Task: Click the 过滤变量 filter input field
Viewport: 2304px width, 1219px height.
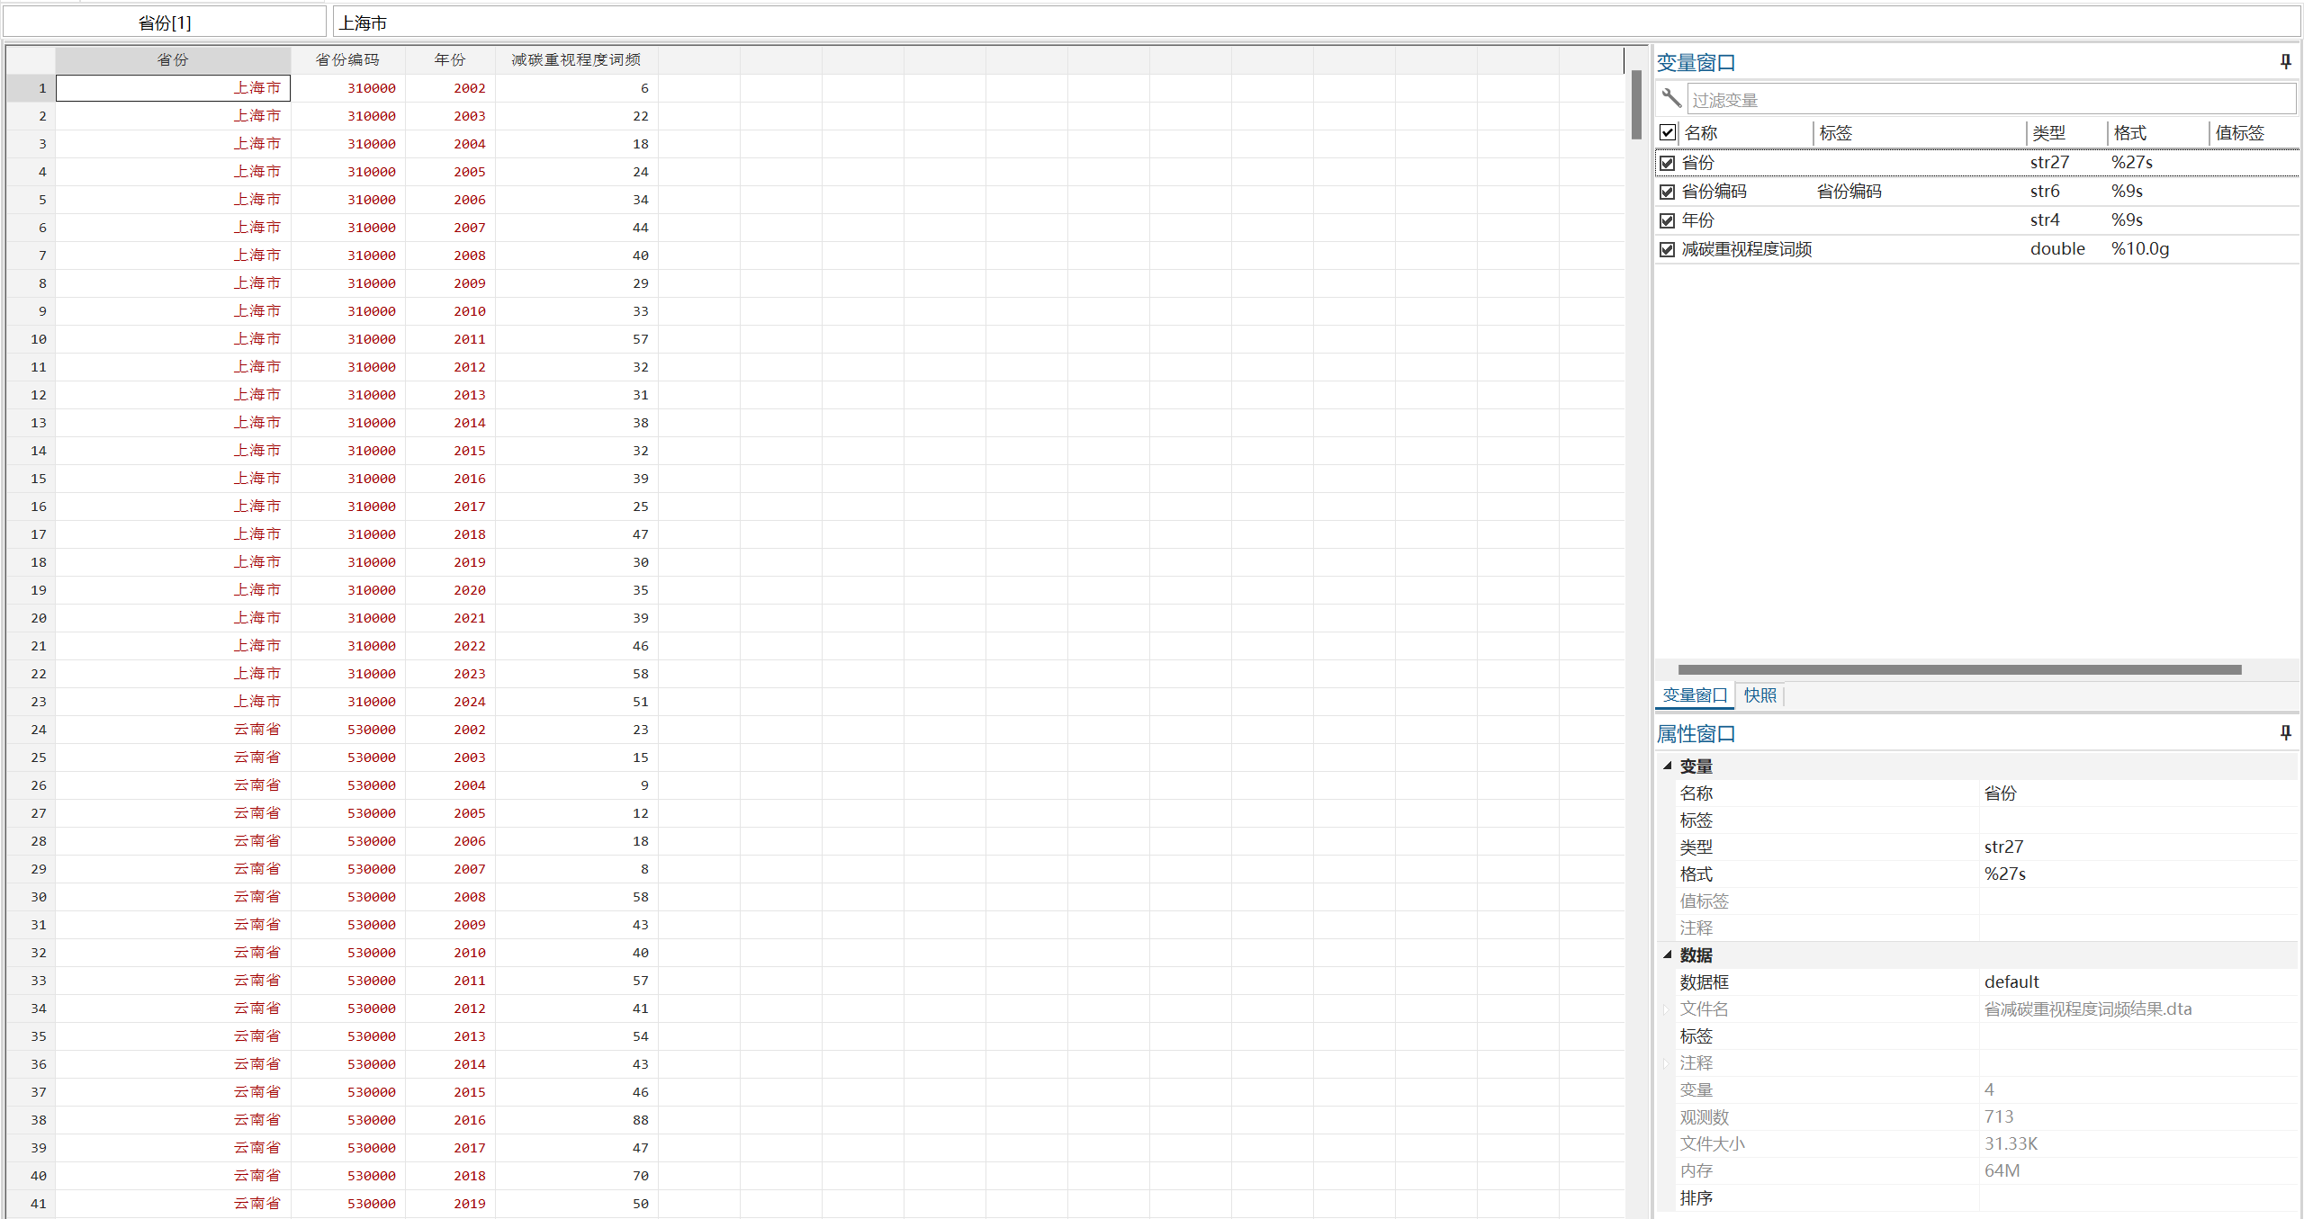Action: tap(1989, 100)
